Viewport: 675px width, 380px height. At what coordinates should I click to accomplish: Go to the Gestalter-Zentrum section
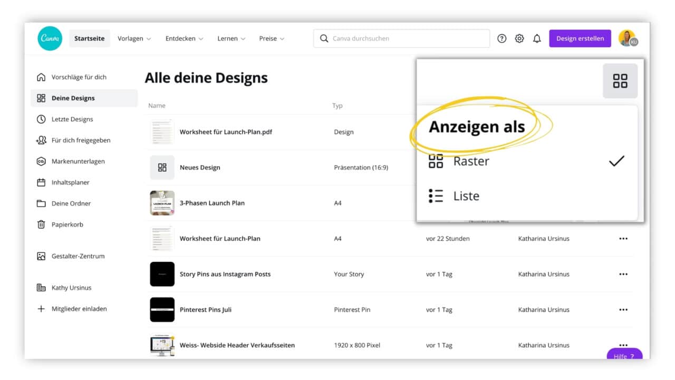click(75, 256)
